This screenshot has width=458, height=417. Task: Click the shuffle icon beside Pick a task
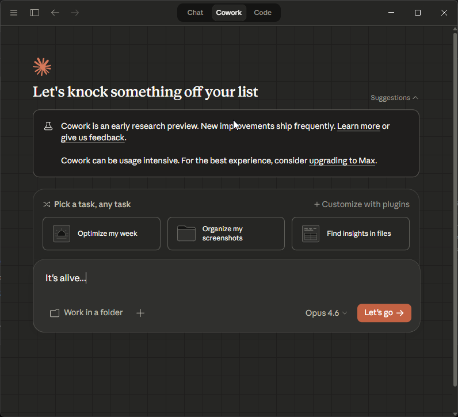pos(47,204)
